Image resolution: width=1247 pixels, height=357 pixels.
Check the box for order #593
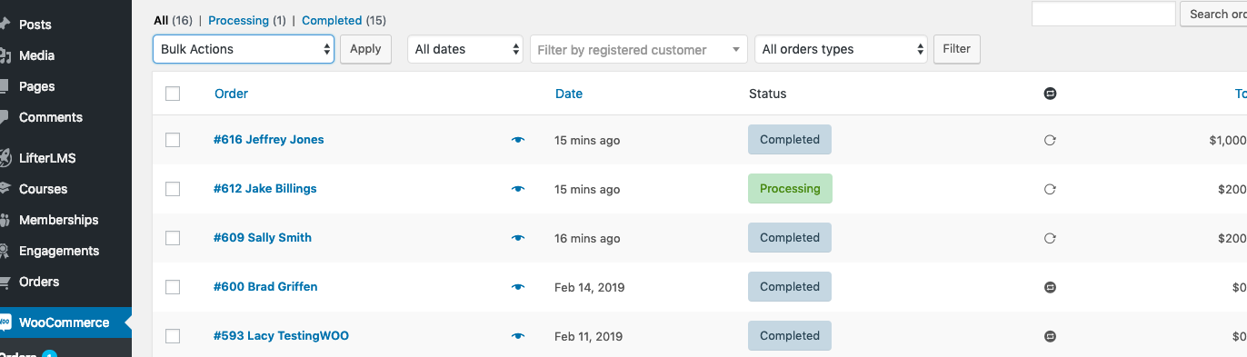pyautogui.click(x=173, y=336)
